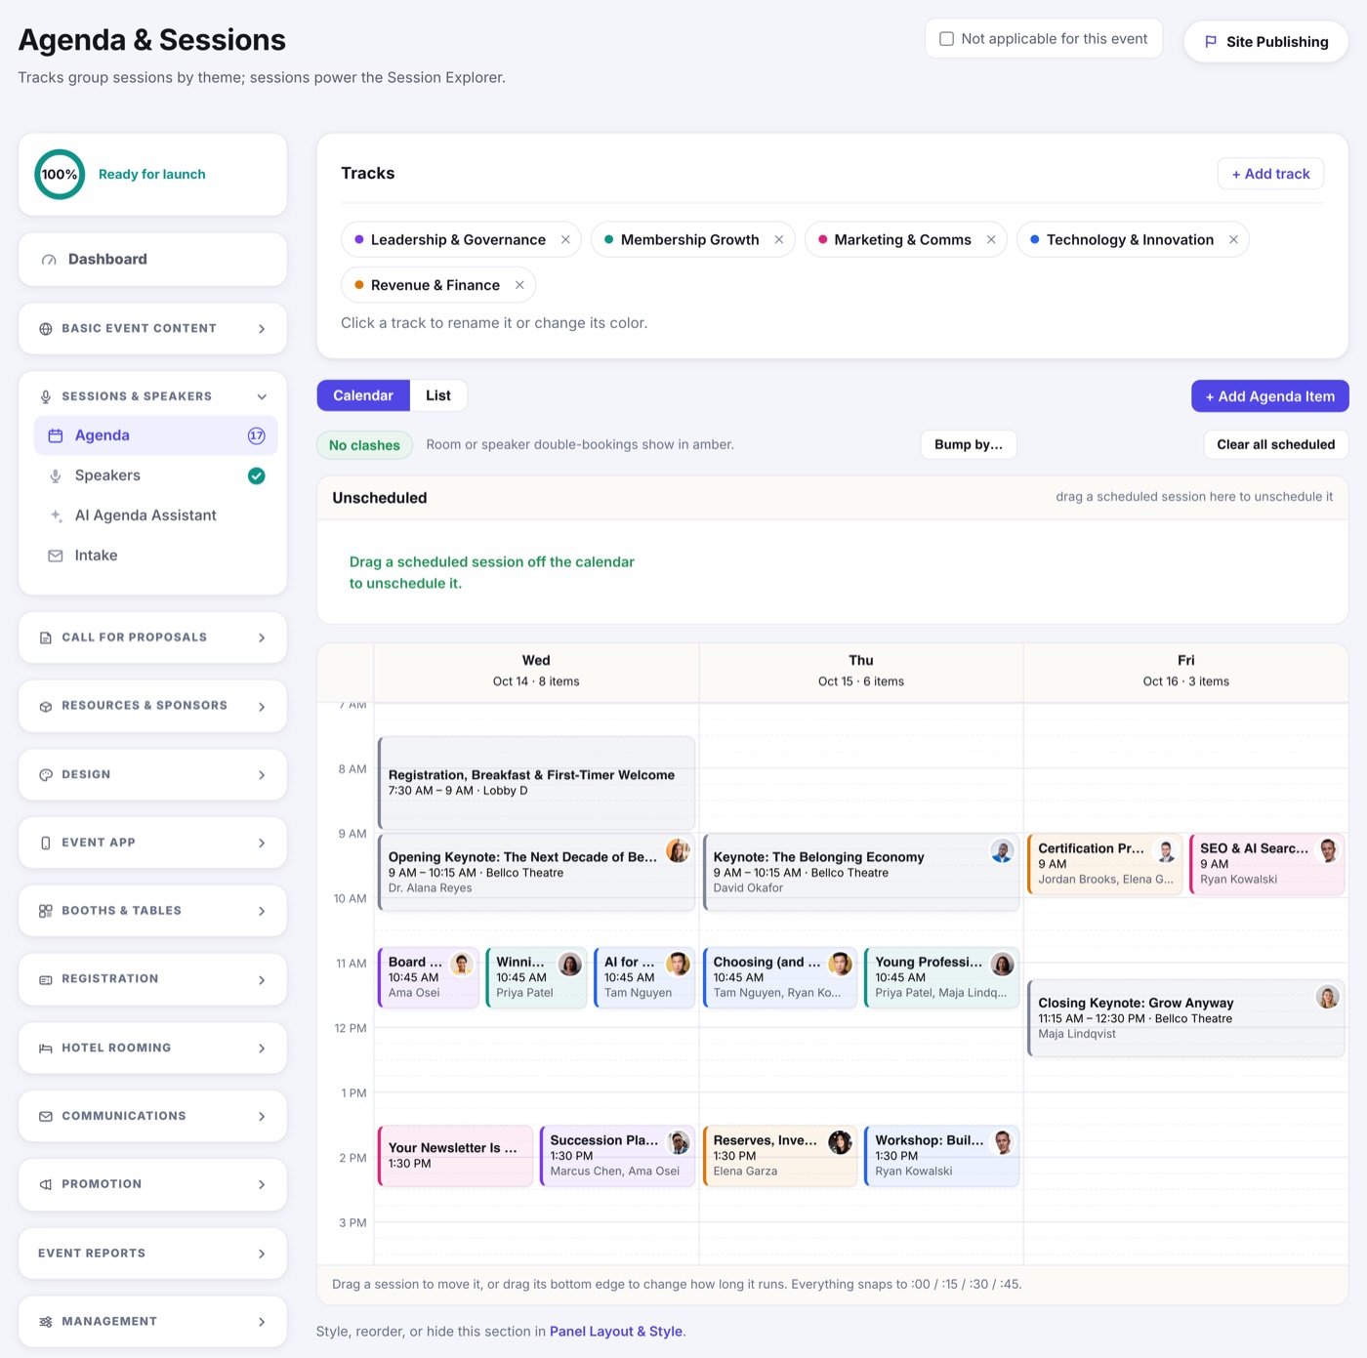Click the orange Revenue & Finance color dot
1367x1358 pixels.
[x=359, y=285]
